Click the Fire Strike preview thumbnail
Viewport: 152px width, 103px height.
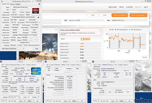pos(38,47)
